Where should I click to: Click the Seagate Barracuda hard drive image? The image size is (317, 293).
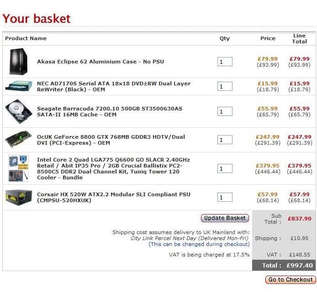(19, 111)
